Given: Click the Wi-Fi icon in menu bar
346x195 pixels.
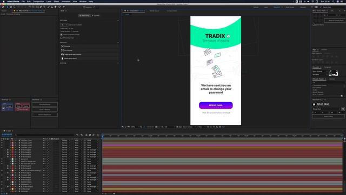Looking at the screenshot, I should tap(312, 1).
